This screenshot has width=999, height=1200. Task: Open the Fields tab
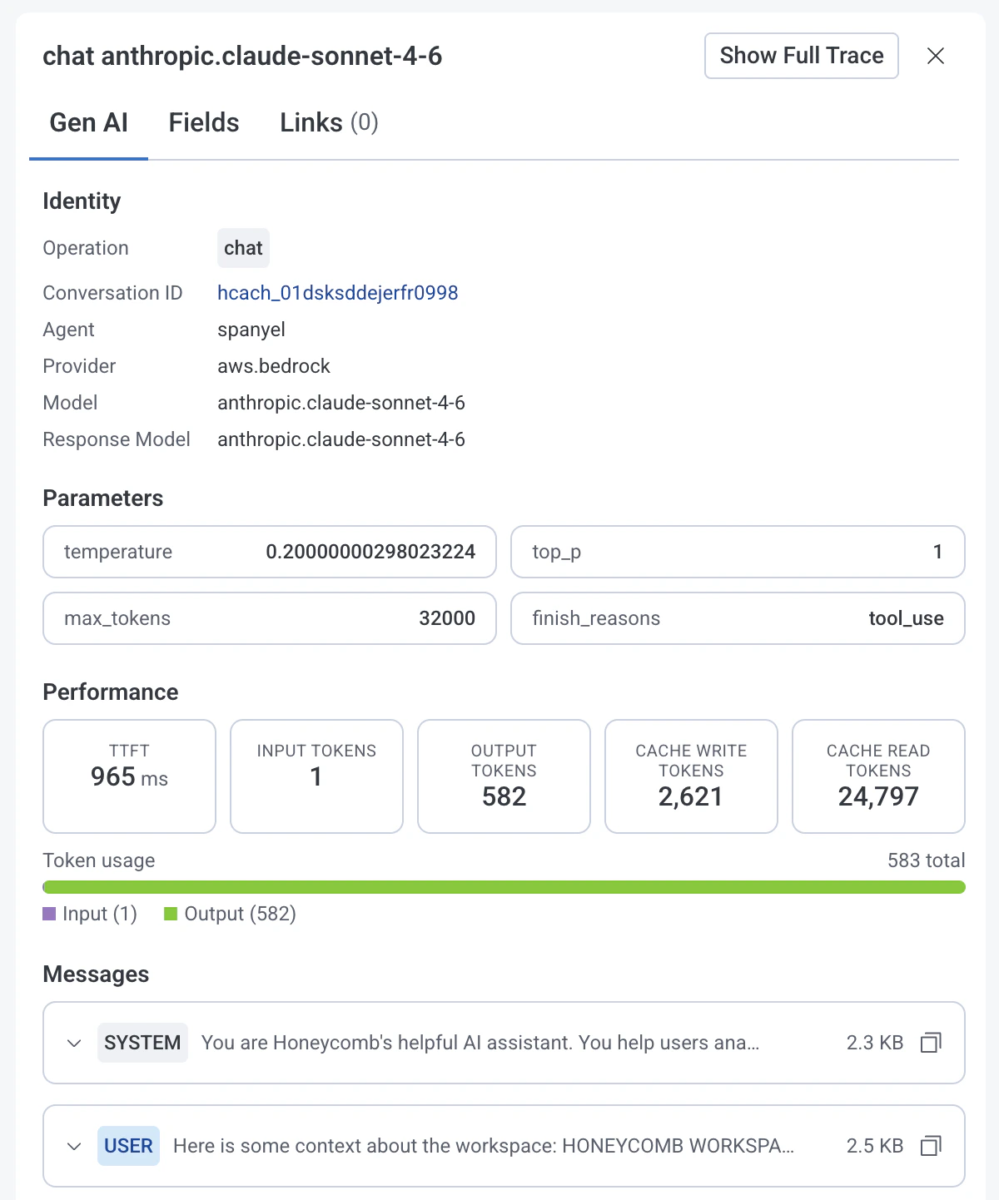(x=204, y=123)
